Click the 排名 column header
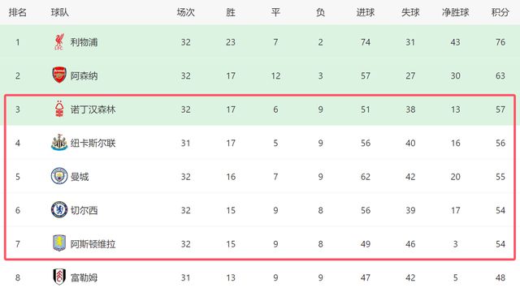The width and height of the screenshot is (520, 292). coord(18,13)
